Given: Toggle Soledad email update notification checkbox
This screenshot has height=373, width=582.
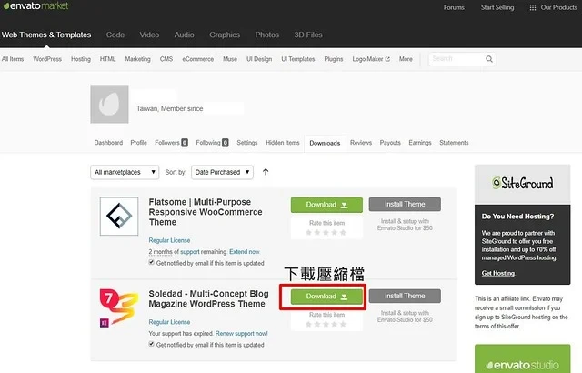Looking at the screenshot, I should click(152, 344).
